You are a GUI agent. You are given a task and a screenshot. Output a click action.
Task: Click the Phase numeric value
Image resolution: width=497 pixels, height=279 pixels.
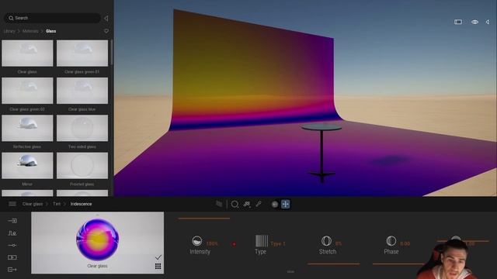click(x=405, y=243)
